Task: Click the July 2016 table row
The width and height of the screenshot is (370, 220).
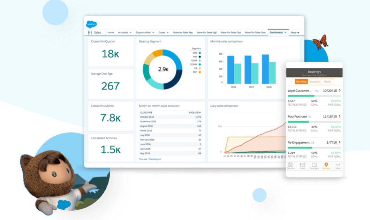Action: pyautogui.click(x=171, y=135)
